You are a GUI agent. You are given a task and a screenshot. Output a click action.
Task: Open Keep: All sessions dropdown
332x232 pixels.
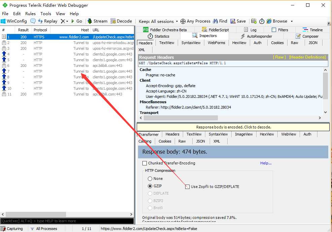(x=158, y=21)
